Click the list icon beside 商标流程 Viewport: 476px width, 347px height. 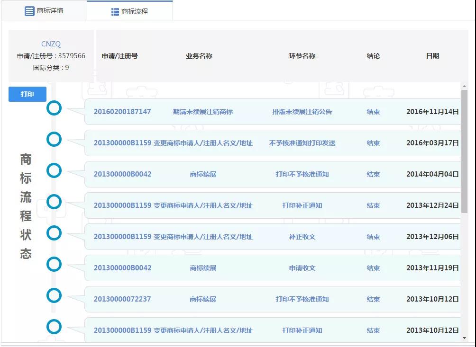[x=115, y=12]
